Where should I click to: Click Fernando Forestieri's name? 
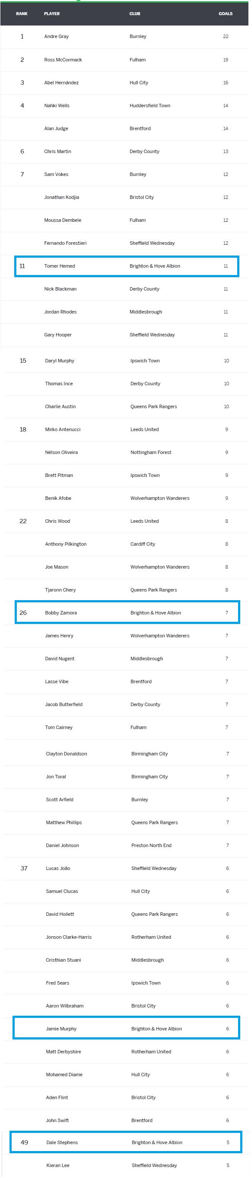[65, 243]
